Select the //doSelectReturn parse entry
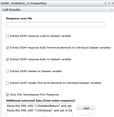 pos(39,106)
